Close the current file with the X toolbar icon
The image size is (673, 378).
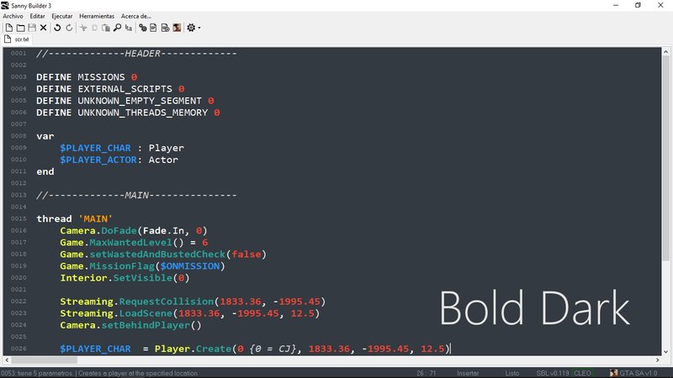44,28
